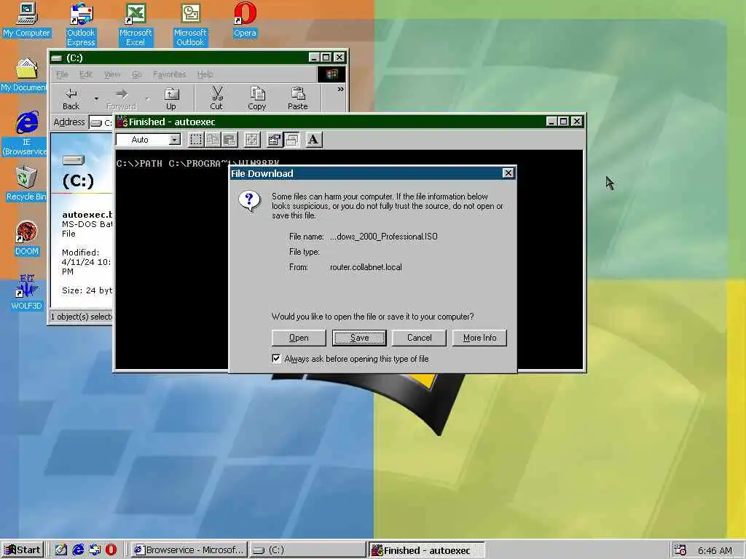Open the Auto font size dropdown

pos(175,140)
